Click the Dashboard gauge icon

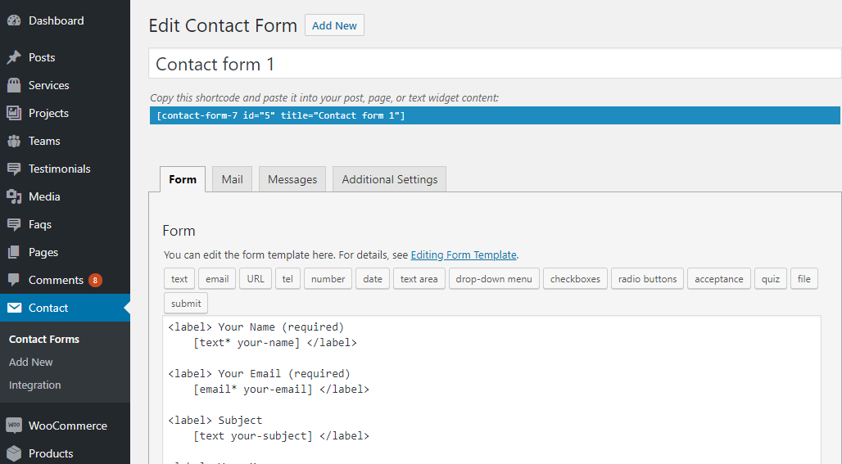14,20
